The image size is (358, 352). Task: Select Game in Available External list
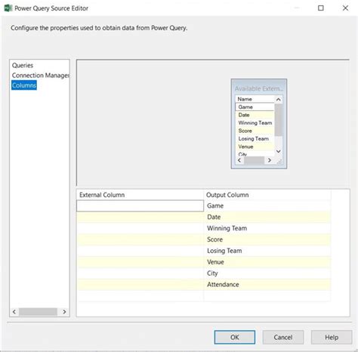click(x=255, y=107)
